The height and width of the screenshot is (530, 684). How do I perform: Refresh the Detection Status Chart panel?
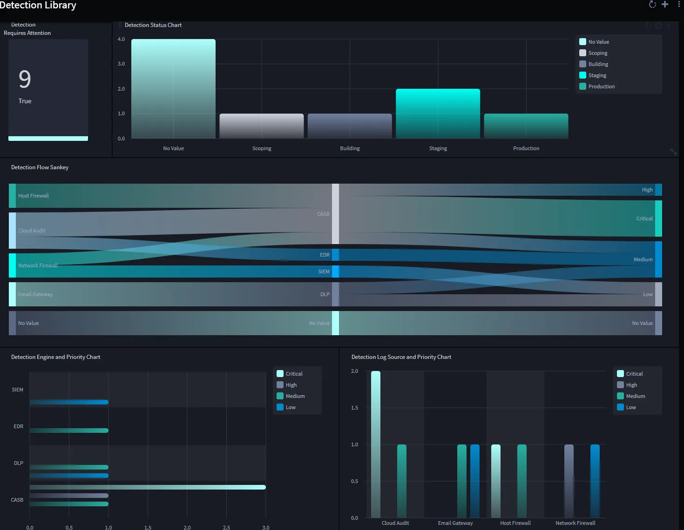pos(648,26)
